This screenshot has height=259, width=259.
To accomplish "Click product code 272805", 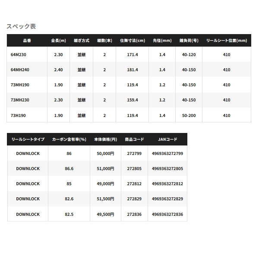I will pyautogui.click(x=134, y=169).
